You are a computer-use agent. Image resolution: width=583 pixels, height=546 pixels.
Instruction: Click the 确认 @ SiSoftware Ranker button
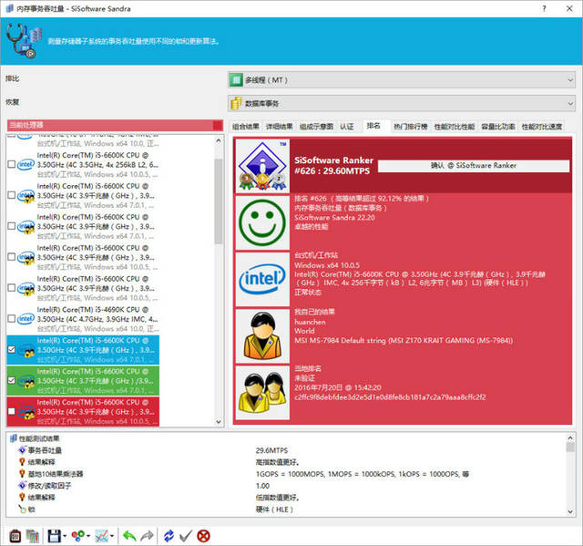click(473, 165)
